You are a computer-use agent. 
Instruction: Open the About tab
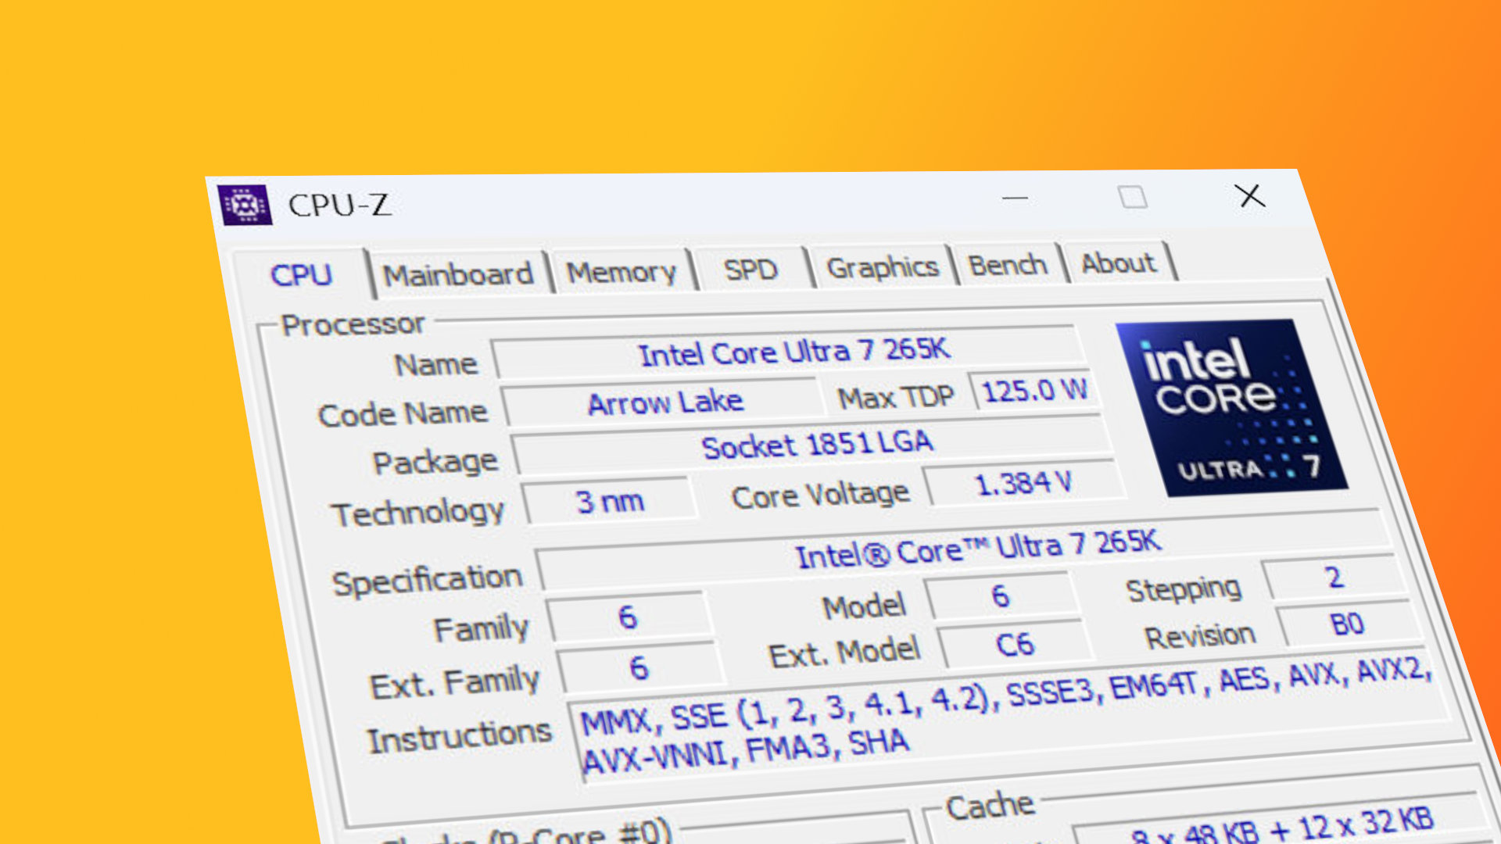1118,263
